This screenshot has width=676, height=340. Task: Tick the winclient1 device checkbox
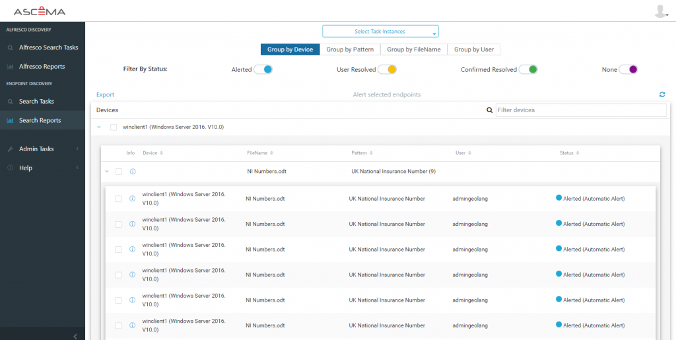pyautogui.click(x=114, y=127)
